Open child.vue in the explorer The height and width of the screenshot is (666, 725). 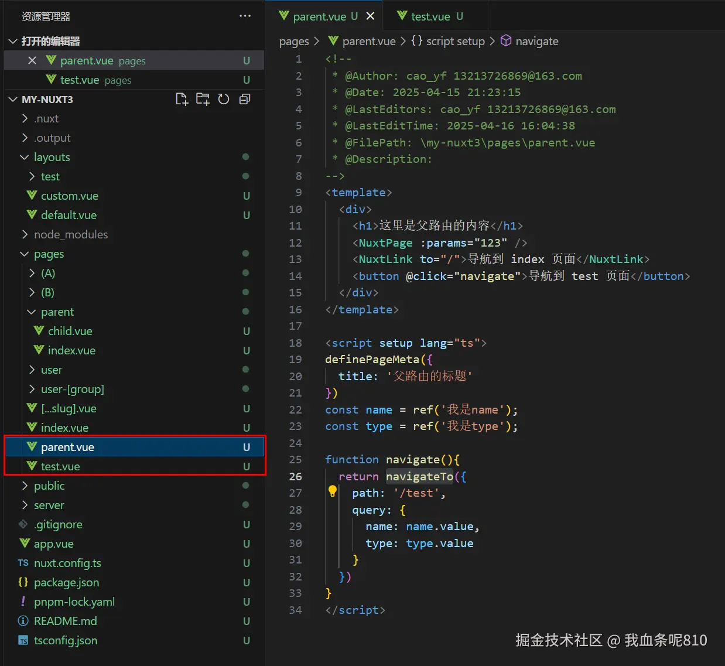pyautogui.click(x=134, y=331)
